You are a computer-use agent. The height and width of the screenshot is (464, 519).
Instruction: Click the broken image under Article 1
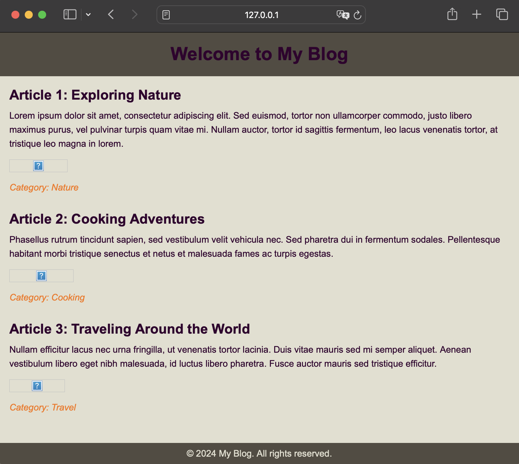38,166
